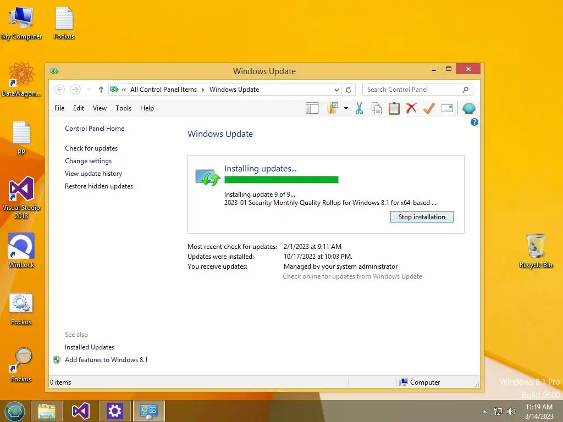Select the Fockus gears icon on desktop

point(21,309)
